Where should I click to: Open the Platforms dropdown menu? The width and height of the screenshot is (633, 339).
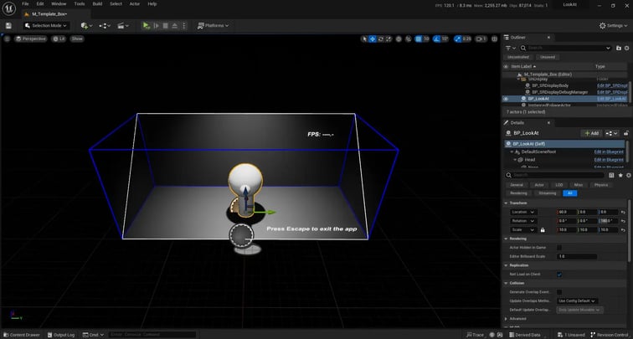[x=215, y=26]
